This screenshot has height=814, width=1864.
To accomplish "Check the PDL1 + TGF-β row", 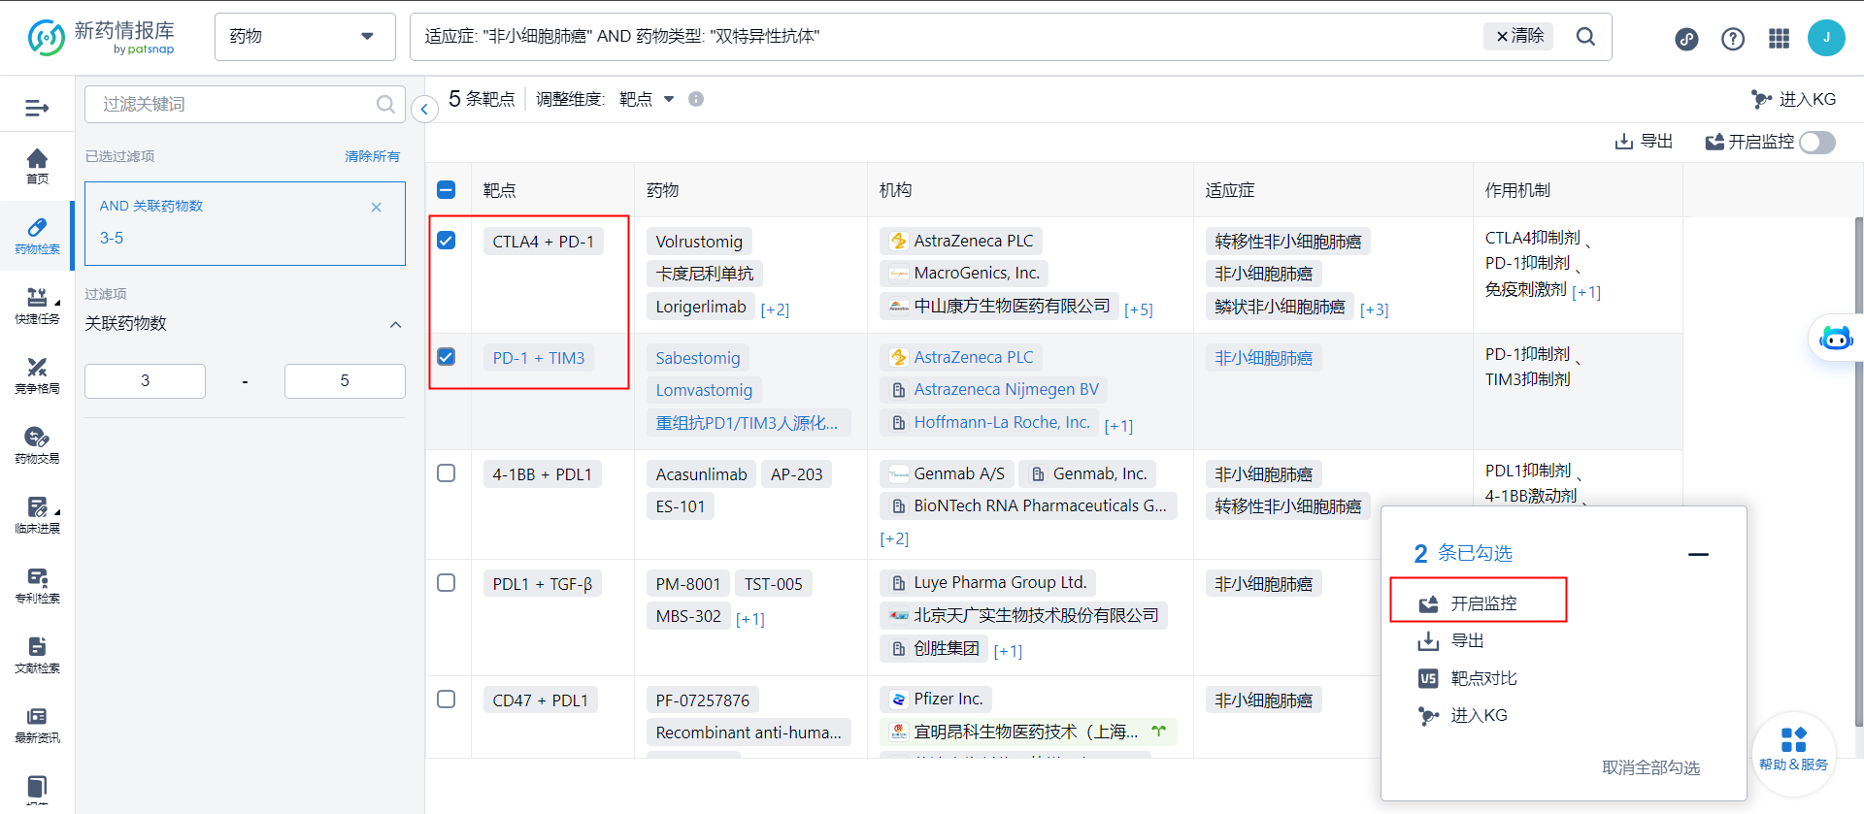I will (x=447, y=583).
